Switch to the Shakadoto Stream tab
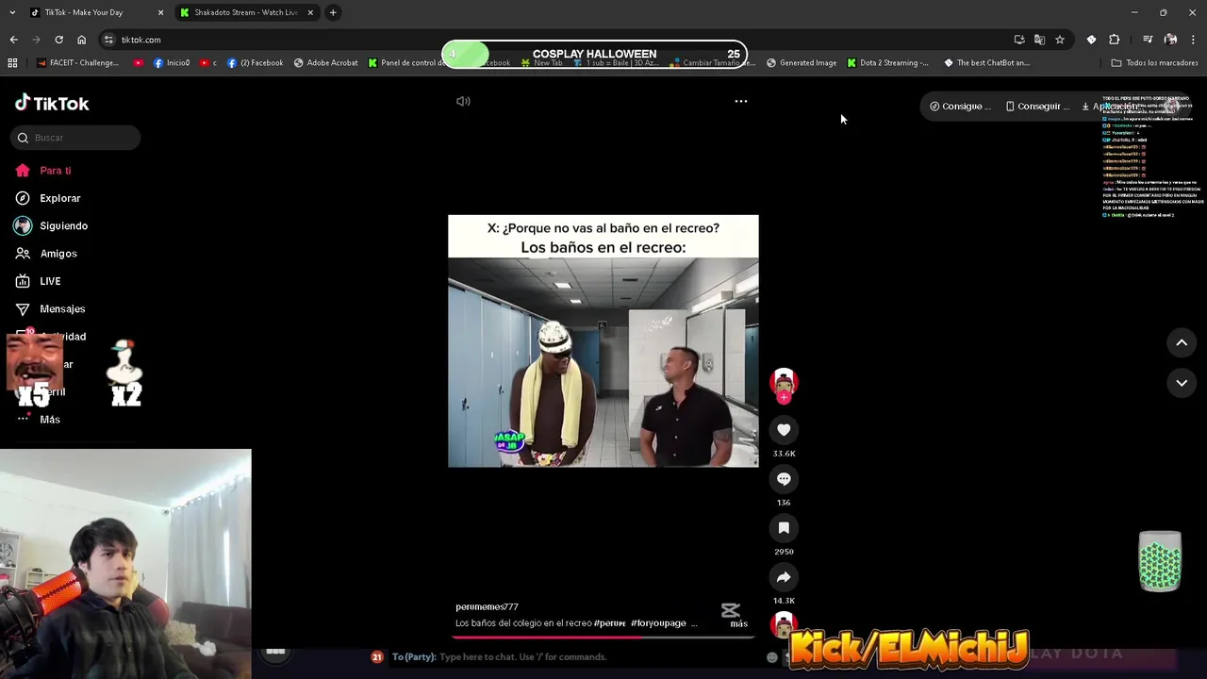1207x679 pixels. coord(245,12)
